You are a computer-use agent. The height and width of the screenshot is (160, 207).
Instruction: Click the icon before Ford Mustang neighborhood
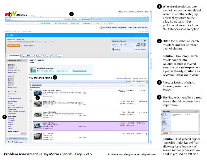10,142
